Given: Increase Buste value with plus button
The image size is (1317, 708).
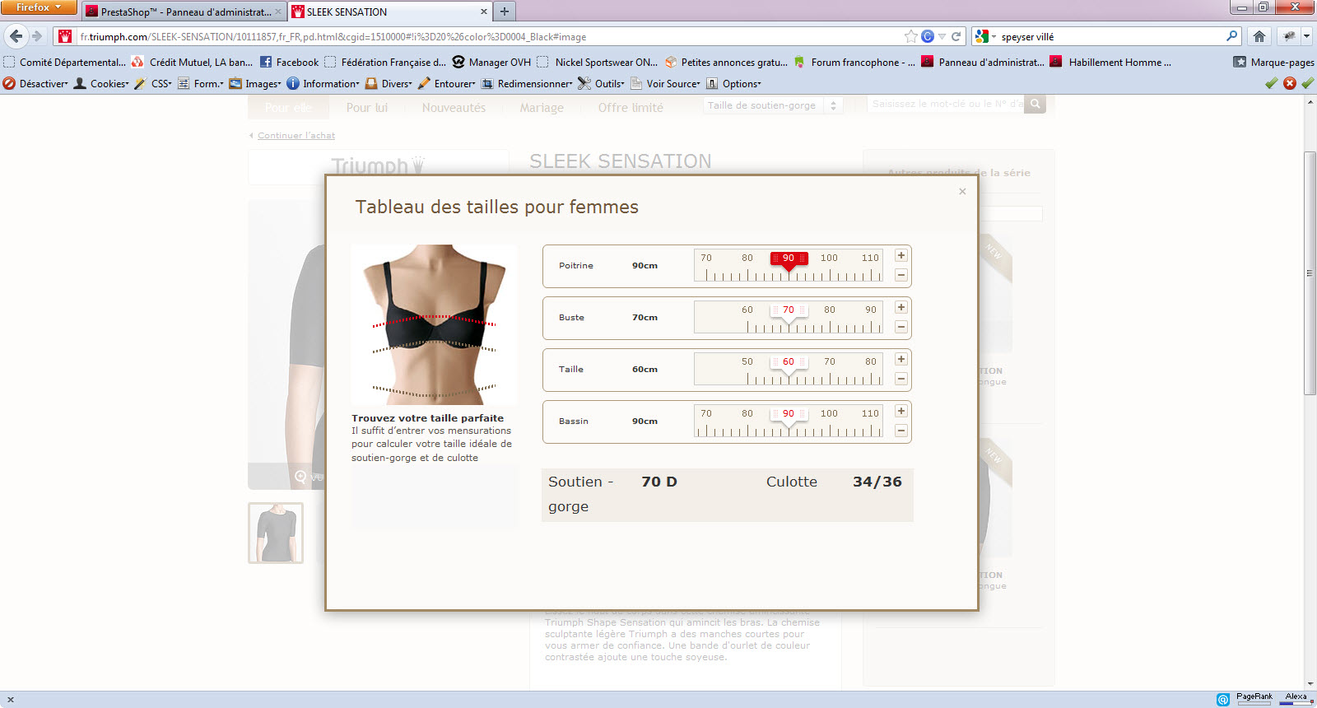Looking at the screenshot, I should pyautogui.click(x=901, y=307).
